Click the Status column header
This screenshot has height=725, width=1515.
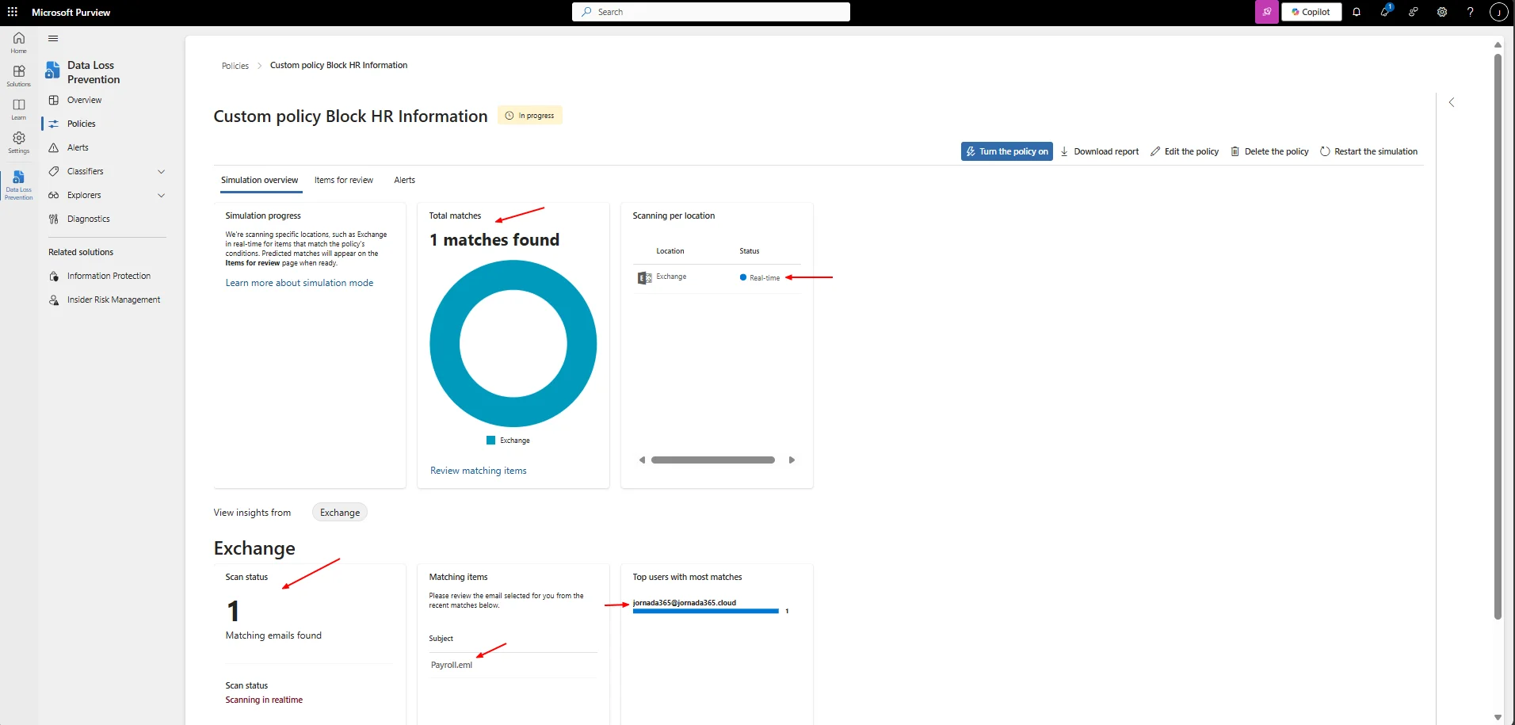click(x=750, y=251)
